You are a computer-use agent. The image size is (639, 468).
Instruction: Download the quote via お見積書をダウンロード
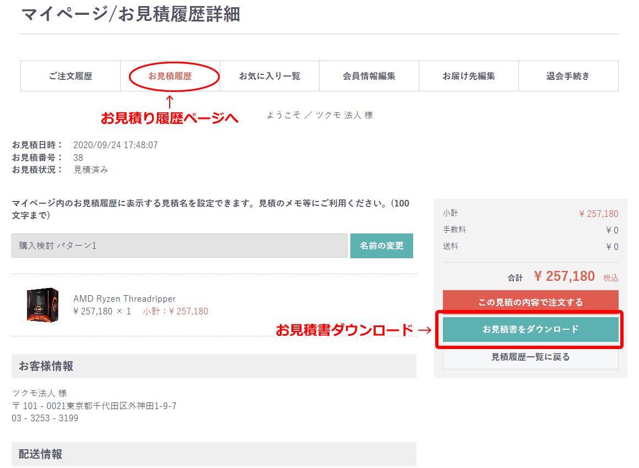tap(530, 329)
